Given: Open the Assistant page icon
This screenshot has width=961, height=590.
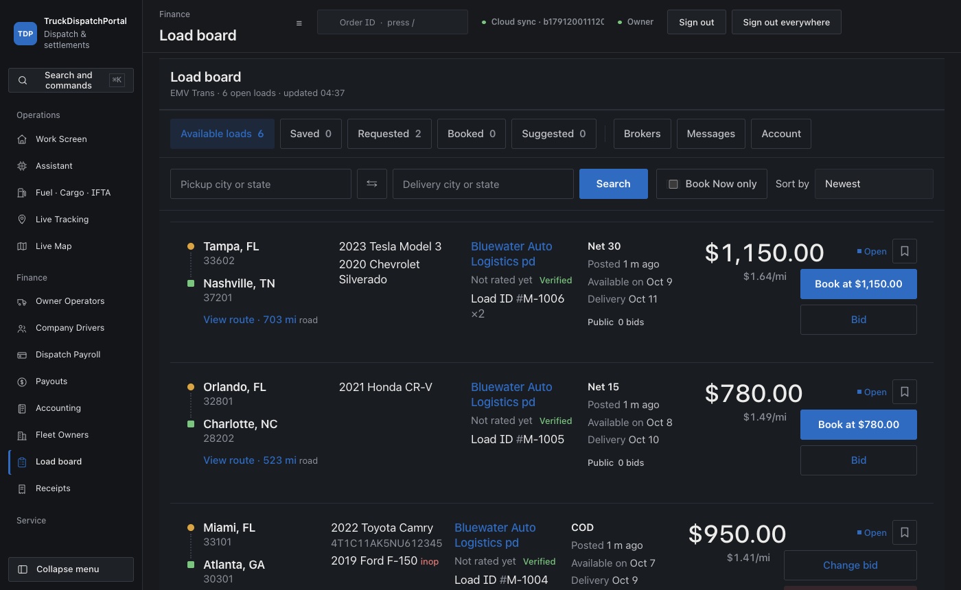Looking at the screenshot, I should click(22, 166).
